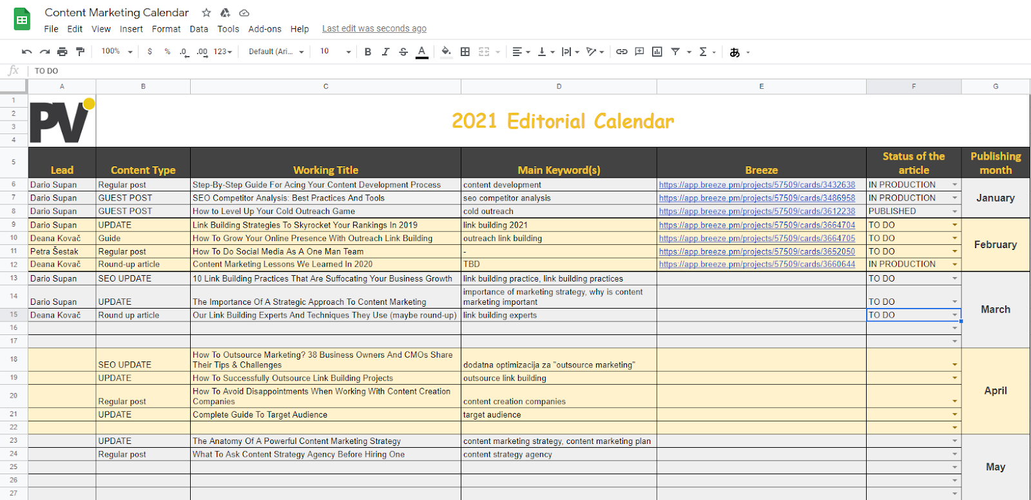Select the February publishing month cell
1031x500 pixels.
point(996,245)
